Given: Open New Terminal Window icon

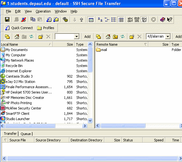Looking at the screenshot, I should [49, 19].
